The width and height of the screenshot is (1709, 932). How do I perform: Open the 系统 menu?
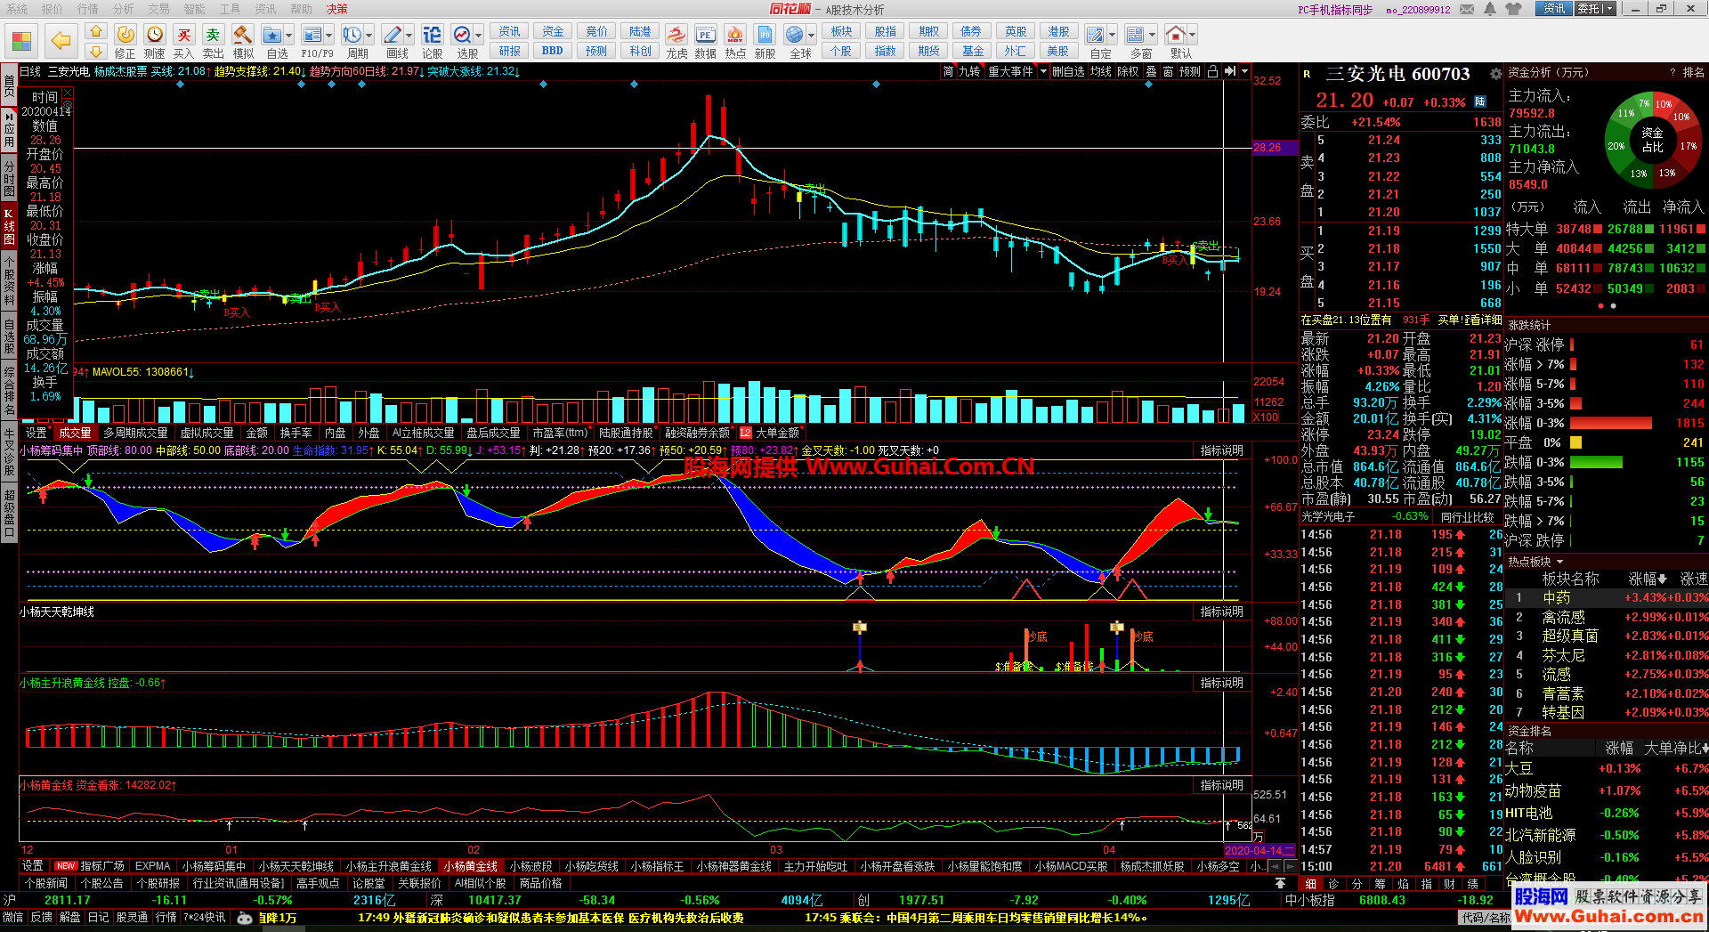coord(17,9)
